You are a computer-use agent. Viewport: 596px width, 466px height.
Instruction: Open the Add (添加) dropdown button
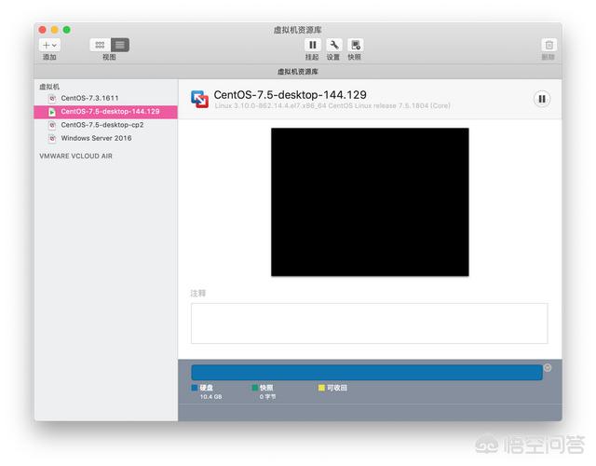[49, 45]
